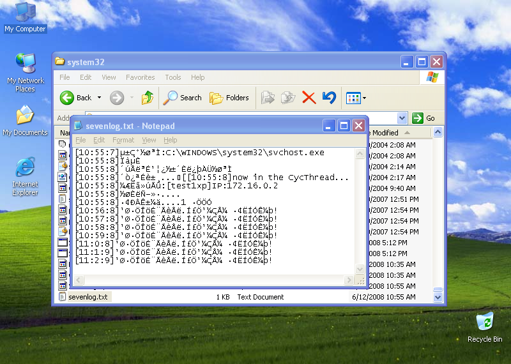Open the My Documents desktop icon
Screen dimensions: 511x364
(25, 121)
